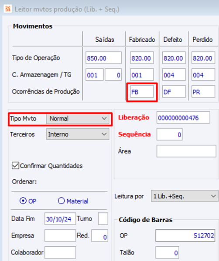This screenshot has width=219, height=261.
Task: Click the Turno input field
Action: pyautogui.click(x=103, y=219)
